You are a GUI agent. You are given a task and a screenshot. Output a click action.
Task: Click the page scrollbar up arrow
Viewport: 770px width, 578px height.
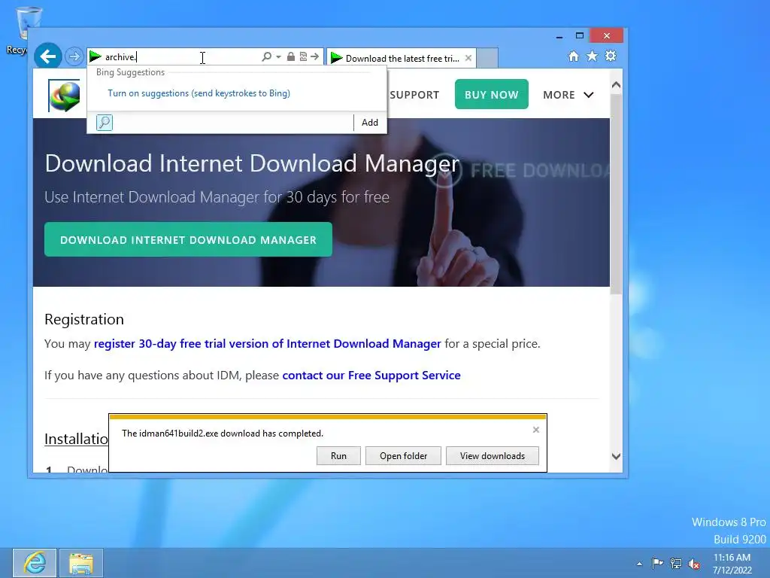pos(617,85)
